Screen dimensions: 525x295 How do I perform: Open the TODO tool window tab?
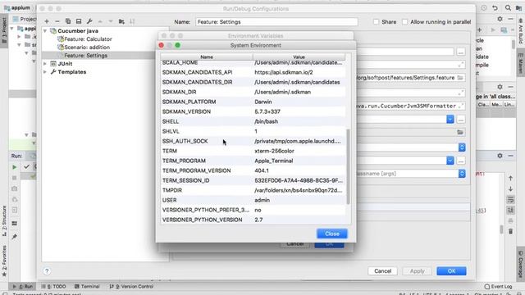pyautogui.click(x=53, y=287)
